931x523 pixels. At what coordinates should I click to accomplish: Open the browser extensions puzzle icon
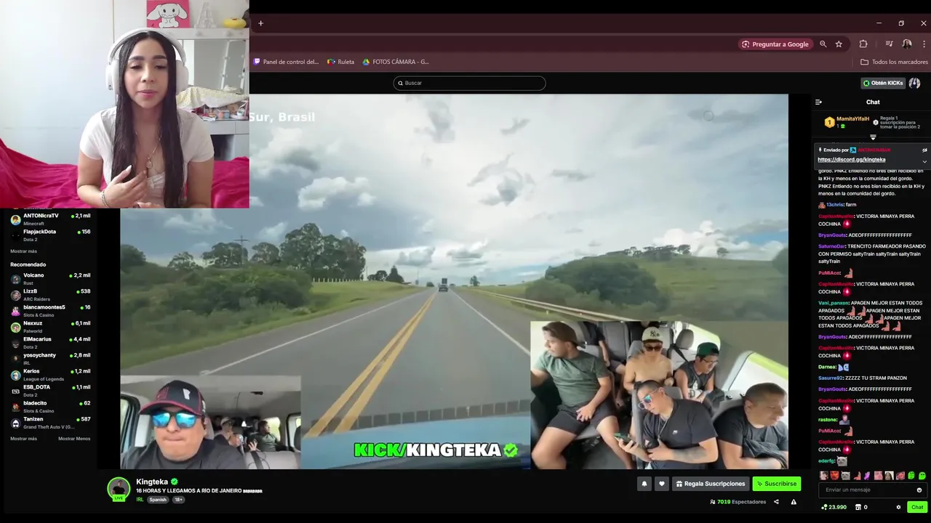click(x=863, y=44)
